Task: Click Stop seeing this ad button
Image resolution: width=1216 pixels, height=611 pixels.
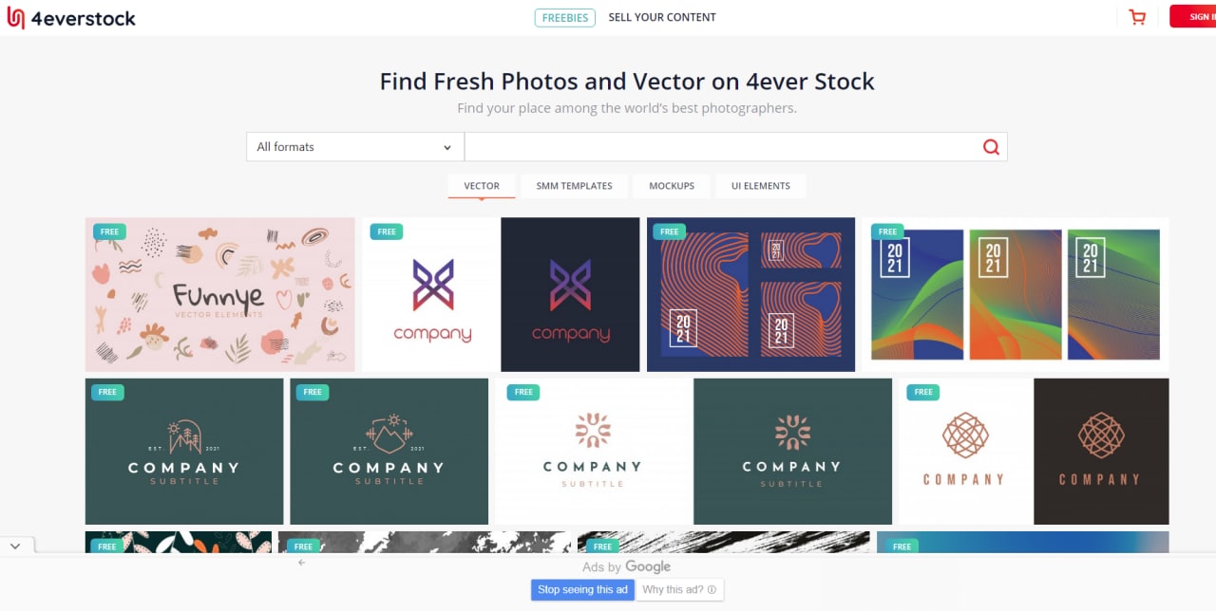Action: pos(582,590)
